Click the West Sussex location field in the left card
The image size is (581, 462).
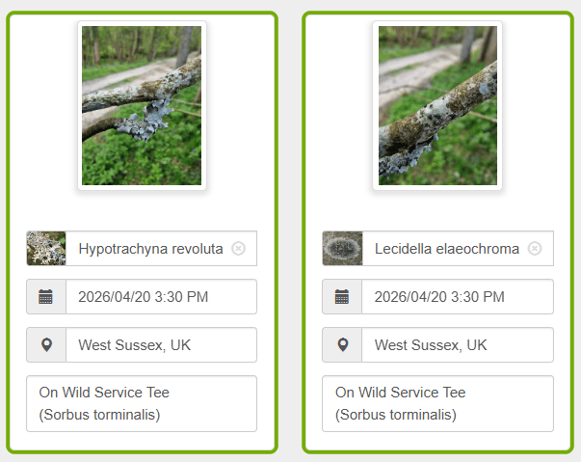160,345
